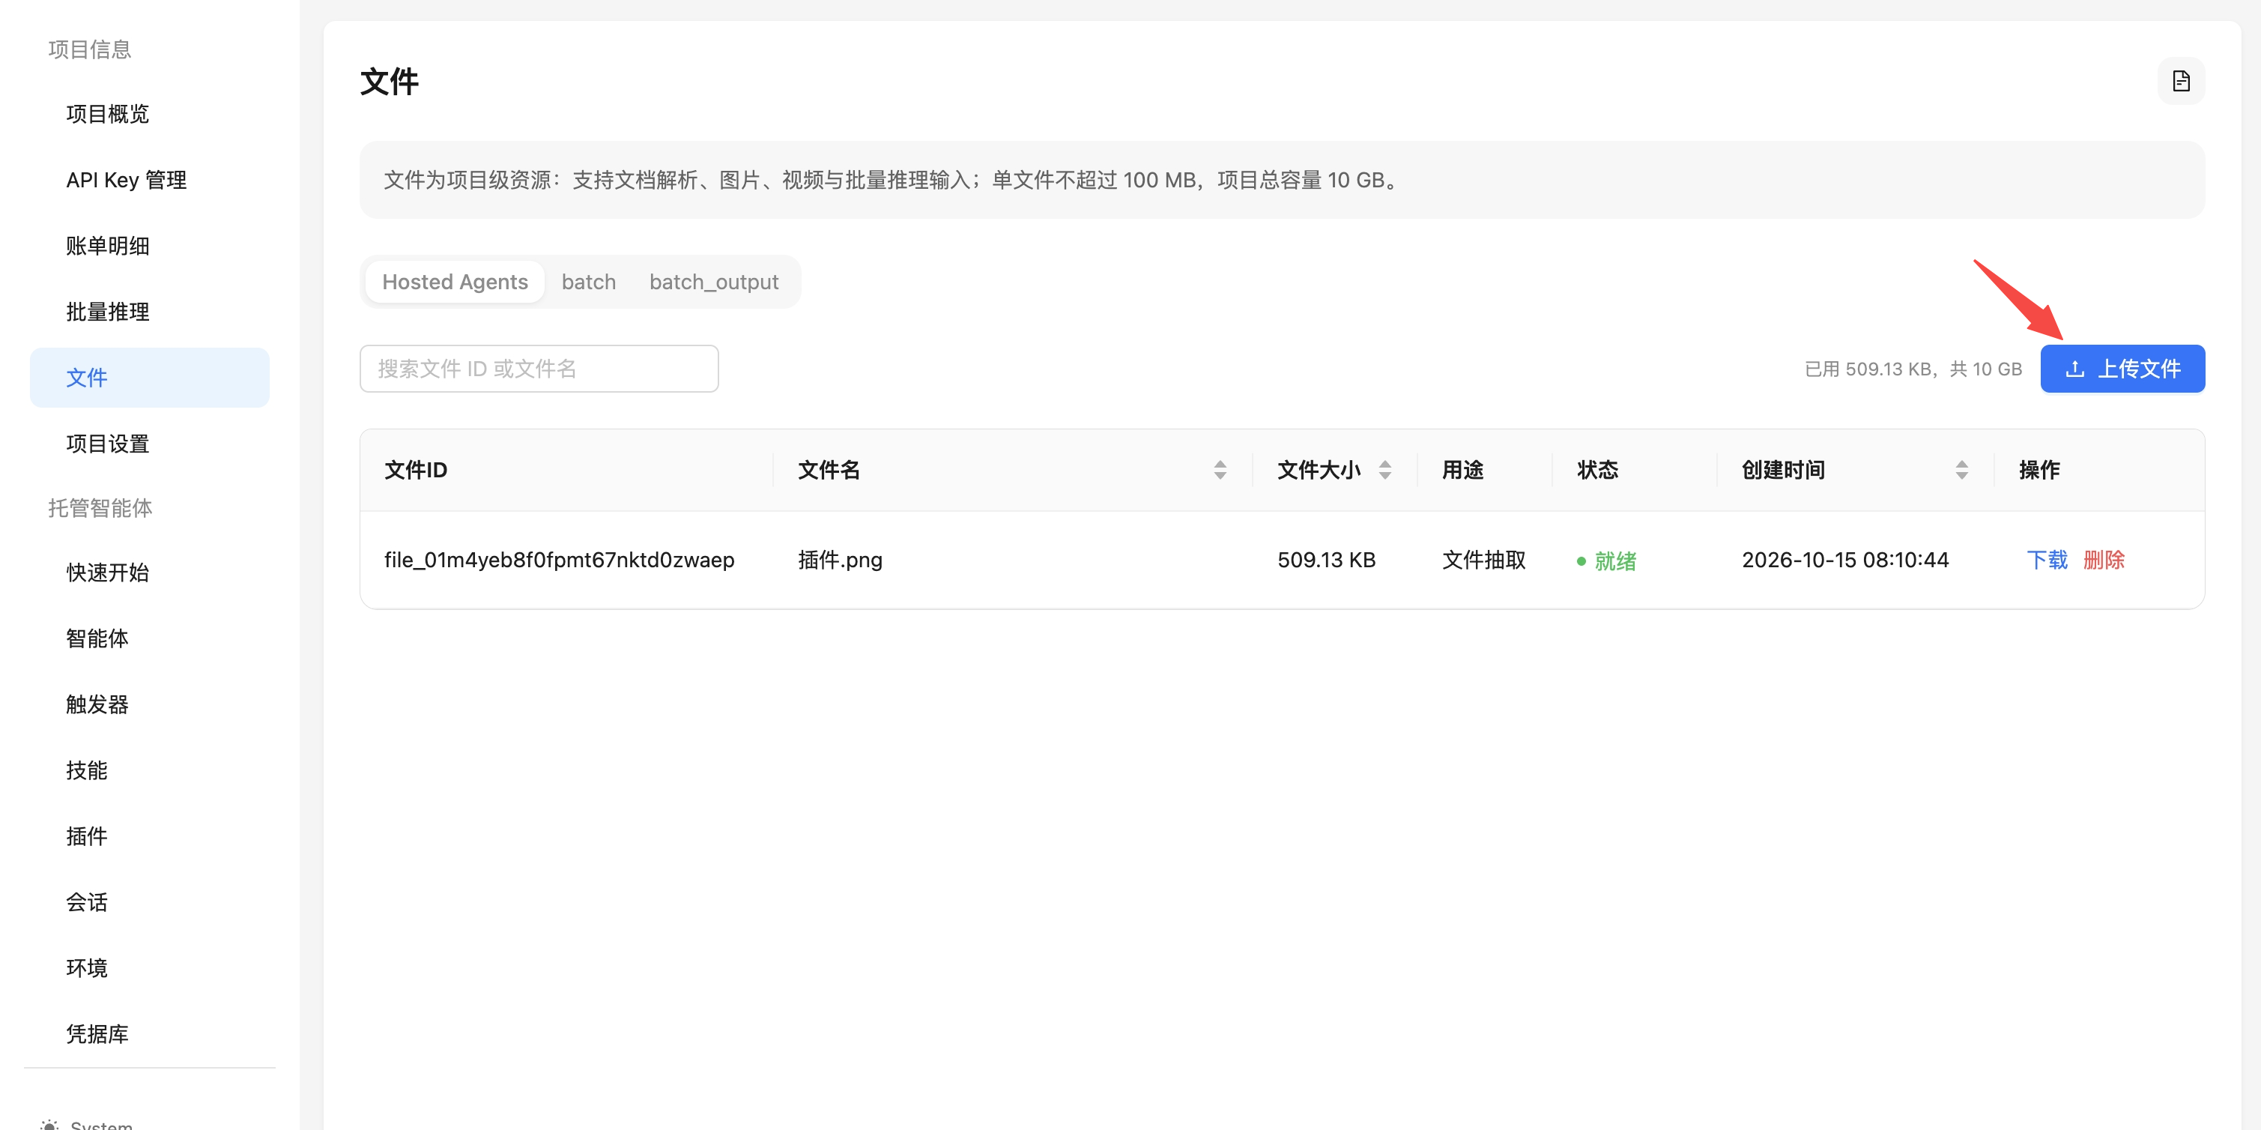Focus the 搜索文件 ID 或文件名 search box
The image size is (2261, 1130).
click(539, 369)
